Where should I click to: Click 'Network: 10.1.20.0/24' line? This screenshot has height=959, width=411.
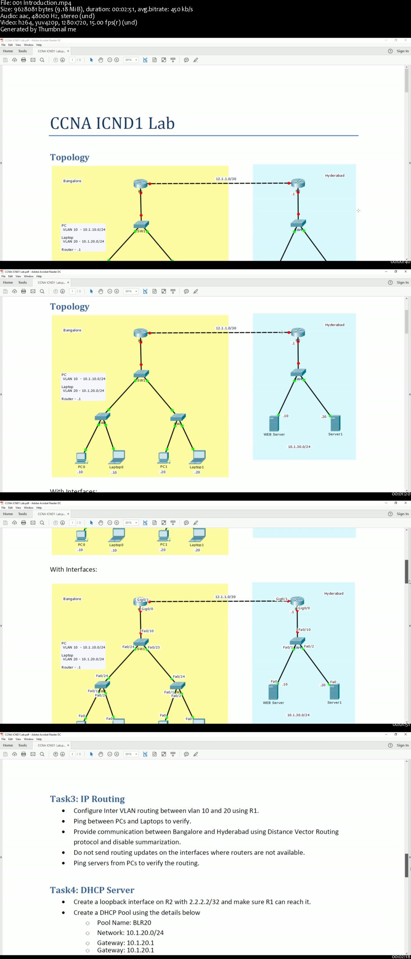pyautogui.click(x=130, y=932)
